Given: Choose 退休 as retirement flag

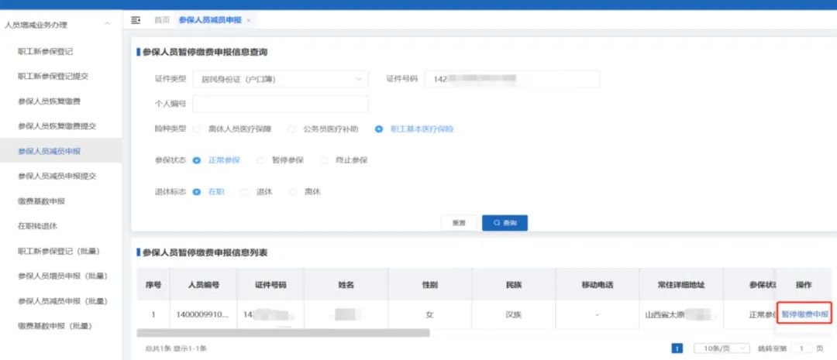Looking at the screenshot, I should coord(245,192).
